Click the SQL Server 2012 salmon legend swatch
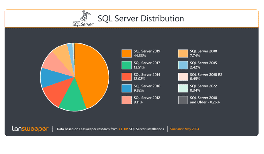264x154 pixels. click(127, 100)
